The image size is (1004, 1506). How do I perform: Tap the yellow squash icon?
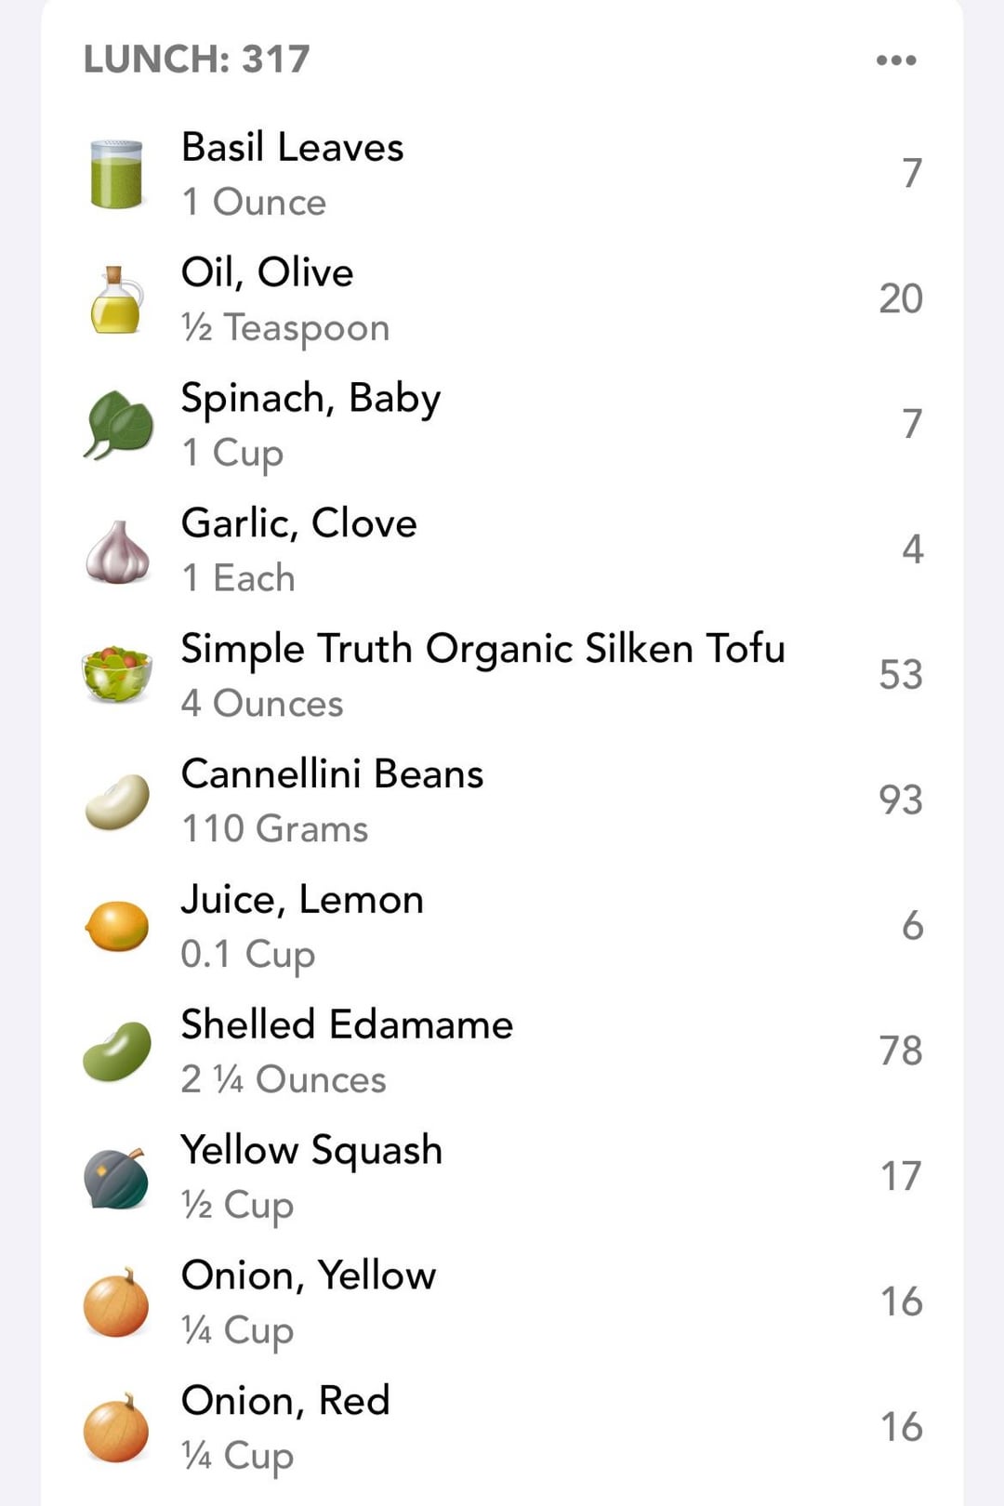[116, 1178]
